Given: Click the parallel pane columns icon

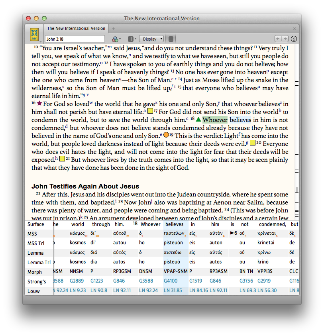Looking at the screenshot, I should point(130,39).
